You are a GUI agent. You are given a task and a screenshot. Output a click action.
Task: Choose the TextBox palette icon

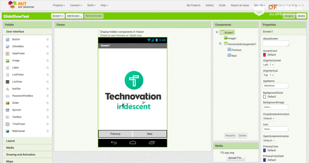(8, 117)
